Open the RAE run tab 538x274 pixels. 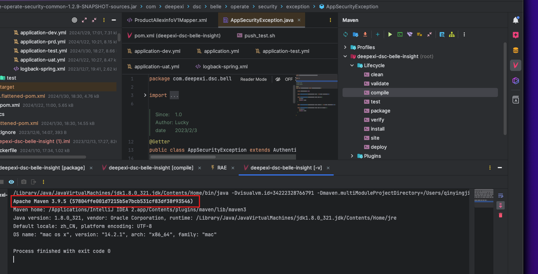(x=222, y=168)
